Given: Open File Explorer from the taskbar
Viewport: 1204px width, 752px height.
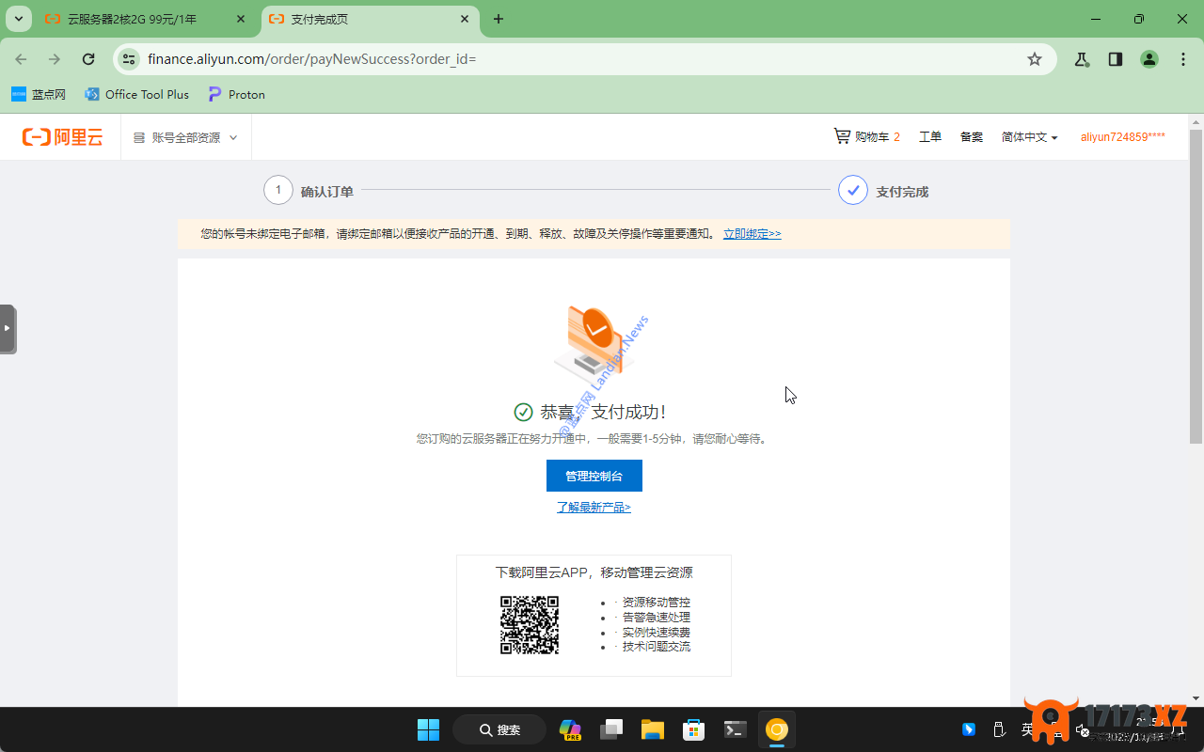Looking at the screenshot, I should (x=653, y=729).
